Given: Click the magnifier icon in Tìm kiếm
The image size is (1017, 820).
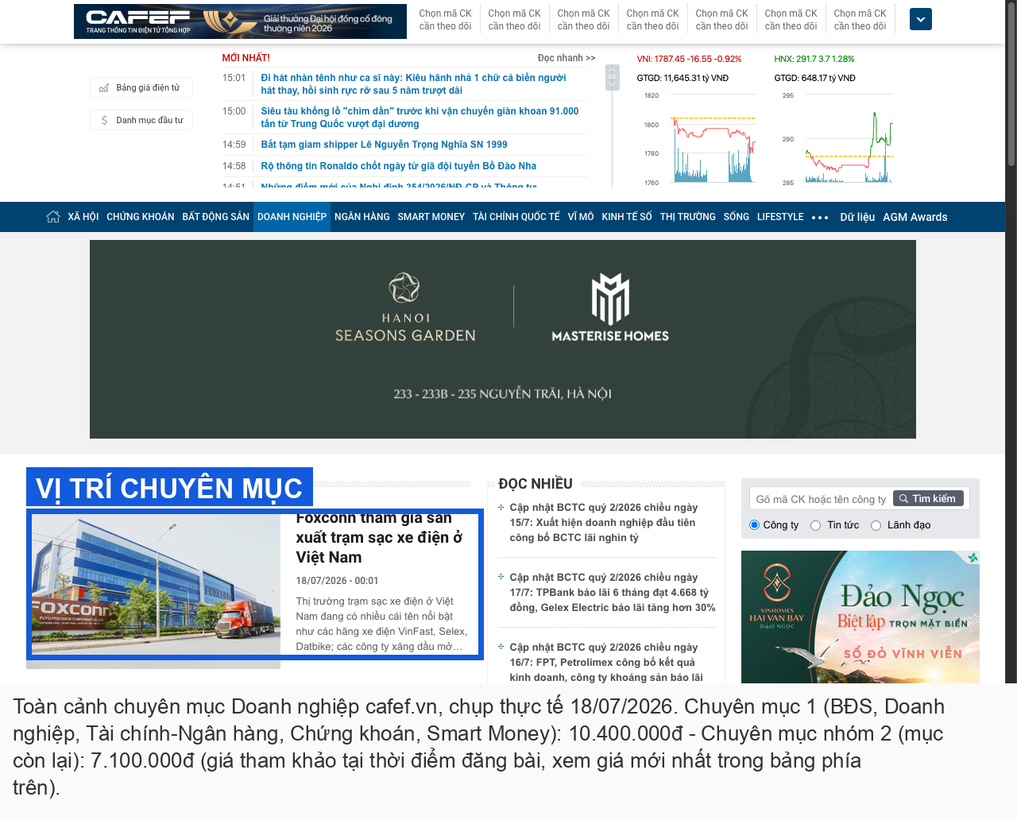Looking at the screenshot, I should (x=903, y=499).
